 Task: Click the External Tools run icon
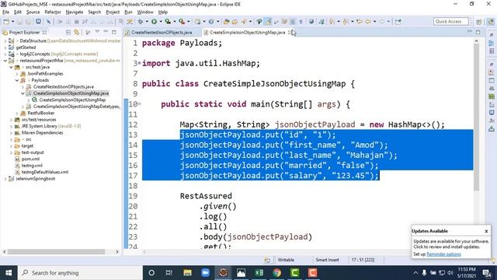click(182, 22)
